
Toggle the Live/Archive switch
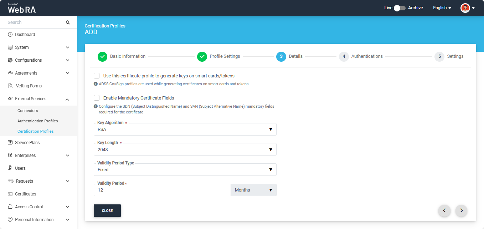point(400,8)
